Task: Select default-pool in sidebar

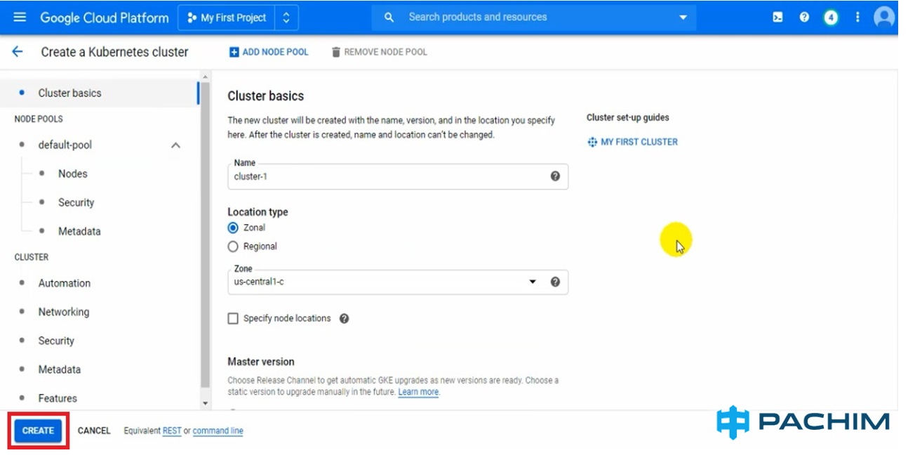Action: (65, 145)
